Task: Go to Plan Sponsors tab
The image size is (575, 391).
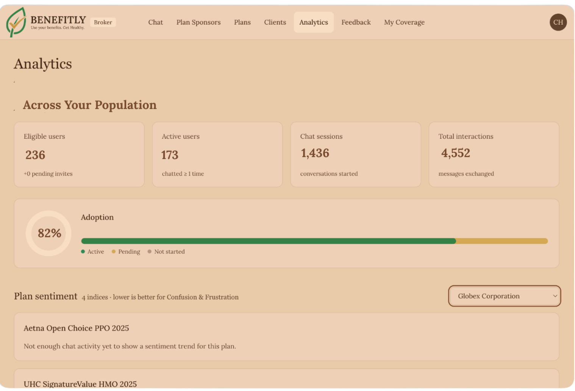Action: [x=198, y=22]
